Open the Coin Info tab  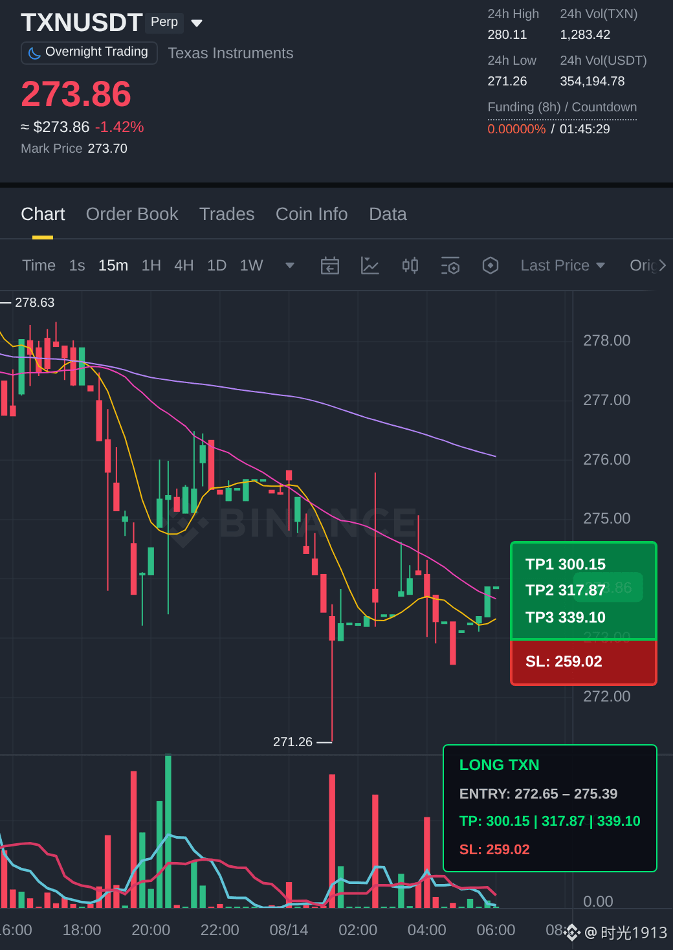click(312, 214)
